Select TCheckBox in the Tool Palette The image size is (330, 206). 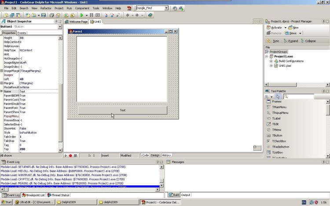[279, 141]
